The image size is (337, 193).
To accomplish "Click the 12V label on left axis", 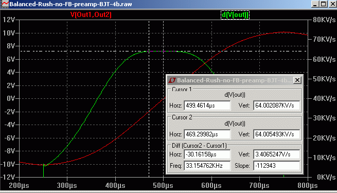I will coord(9,20).
